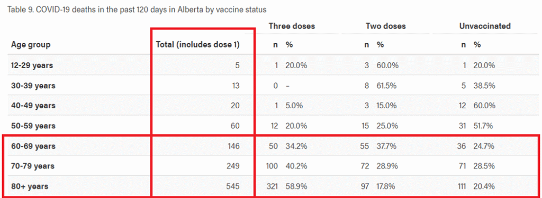Click the 61.5% two doses cell

coord(387,86)
